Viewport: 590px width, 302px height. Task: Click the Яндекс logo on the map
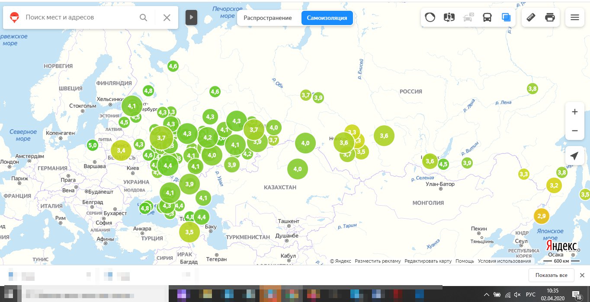point(561,245)
